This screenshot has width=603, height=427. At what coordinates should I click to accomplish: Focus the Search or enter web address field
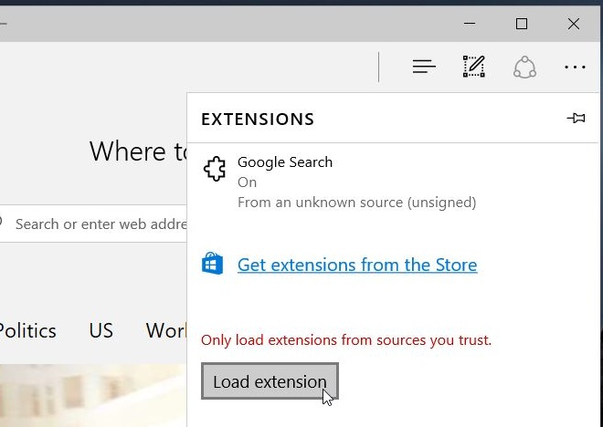(x=93, y=224)
